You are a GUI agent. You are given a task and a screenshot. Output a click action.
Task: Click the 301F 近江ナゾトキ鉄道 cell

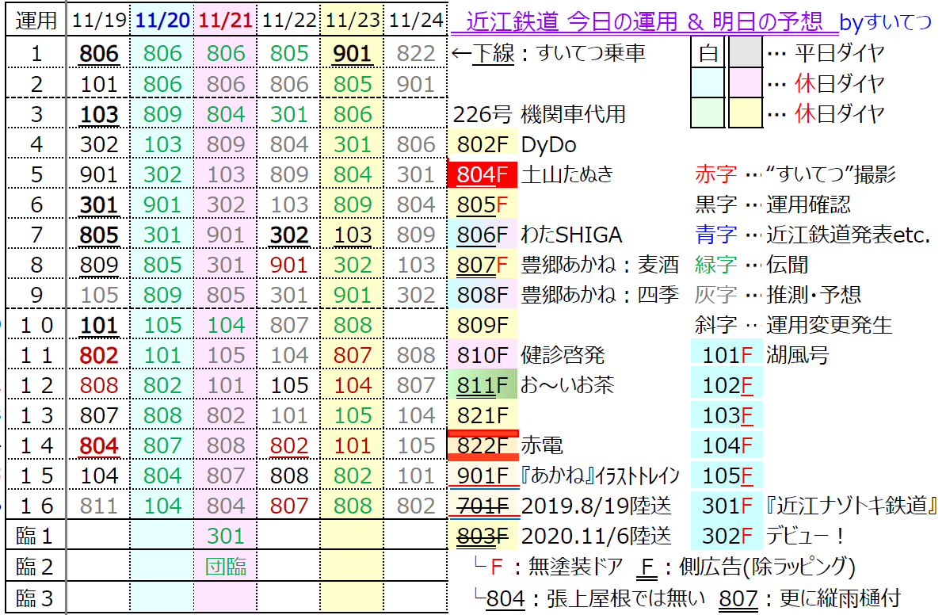pos(727,506)
